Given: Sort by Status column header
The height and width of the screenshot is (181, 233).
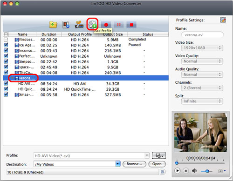Looking at the screenshot, I should tap(148, 34).
